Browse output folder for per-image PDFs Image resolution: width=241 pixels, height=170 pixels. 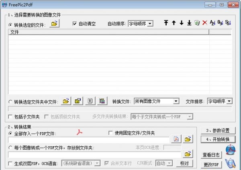(x=188, y=154)
